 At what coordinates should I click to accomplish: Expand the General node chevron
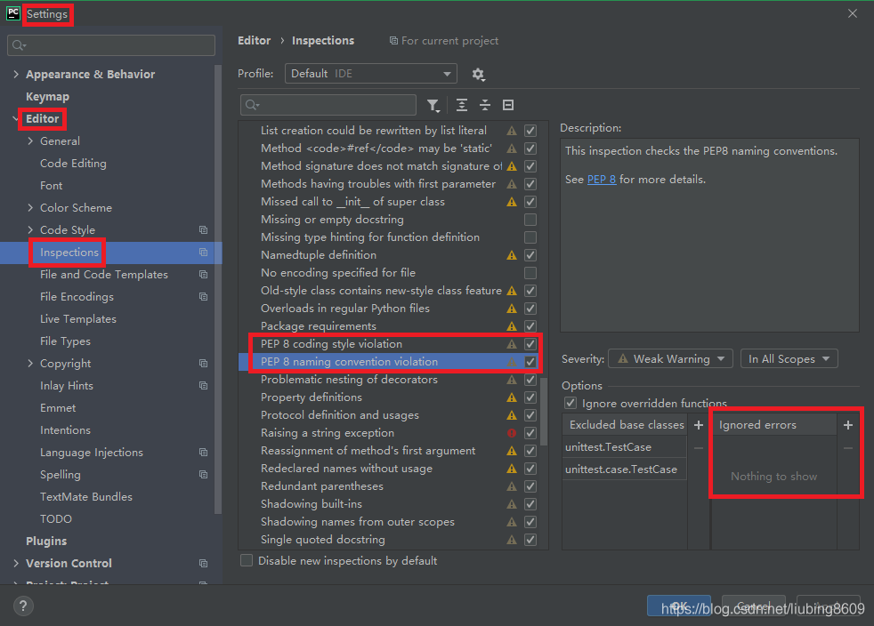(x=30, y=140)
